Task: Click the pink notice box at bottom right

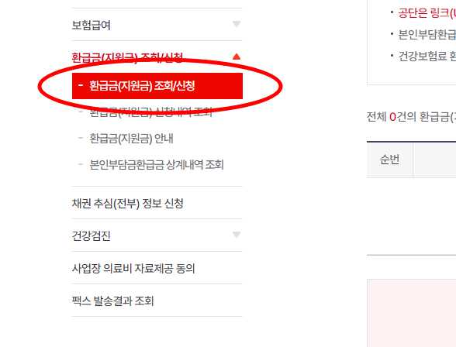Action: click(412, 313)
